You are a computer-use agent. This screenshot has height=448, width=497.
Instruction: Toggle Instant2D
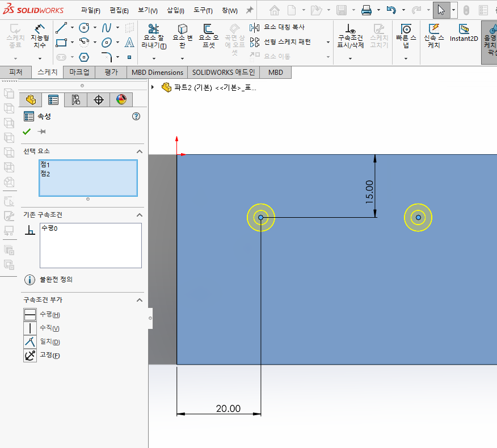(464, 33)
